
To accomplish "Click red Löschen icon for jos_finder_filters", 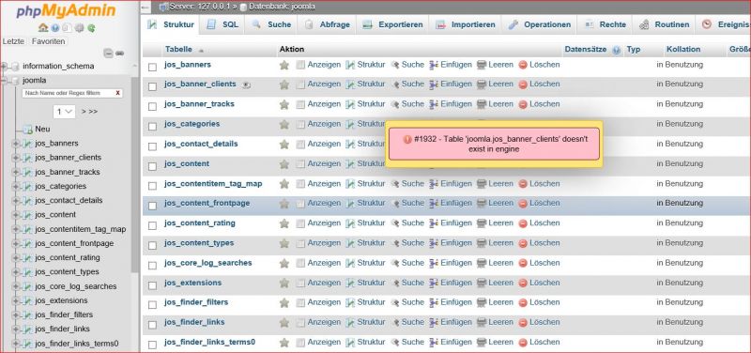I will coord(523,303).
